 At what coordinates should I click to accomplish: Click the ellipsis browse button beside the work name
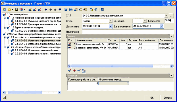tap(171, 16)
